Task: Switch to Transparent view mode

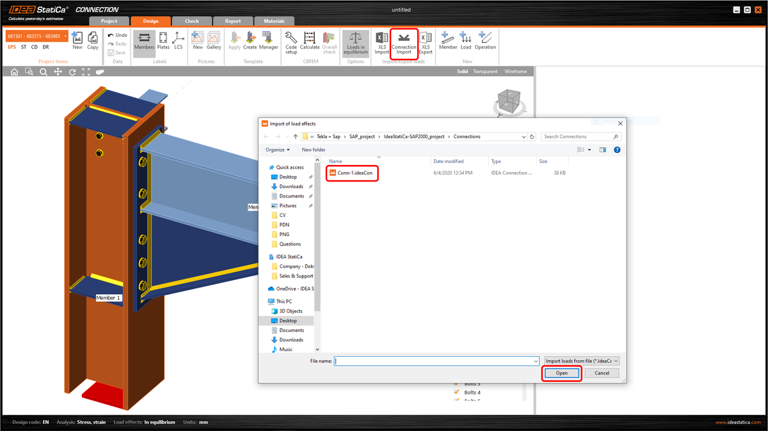Action: coord(485,72)
